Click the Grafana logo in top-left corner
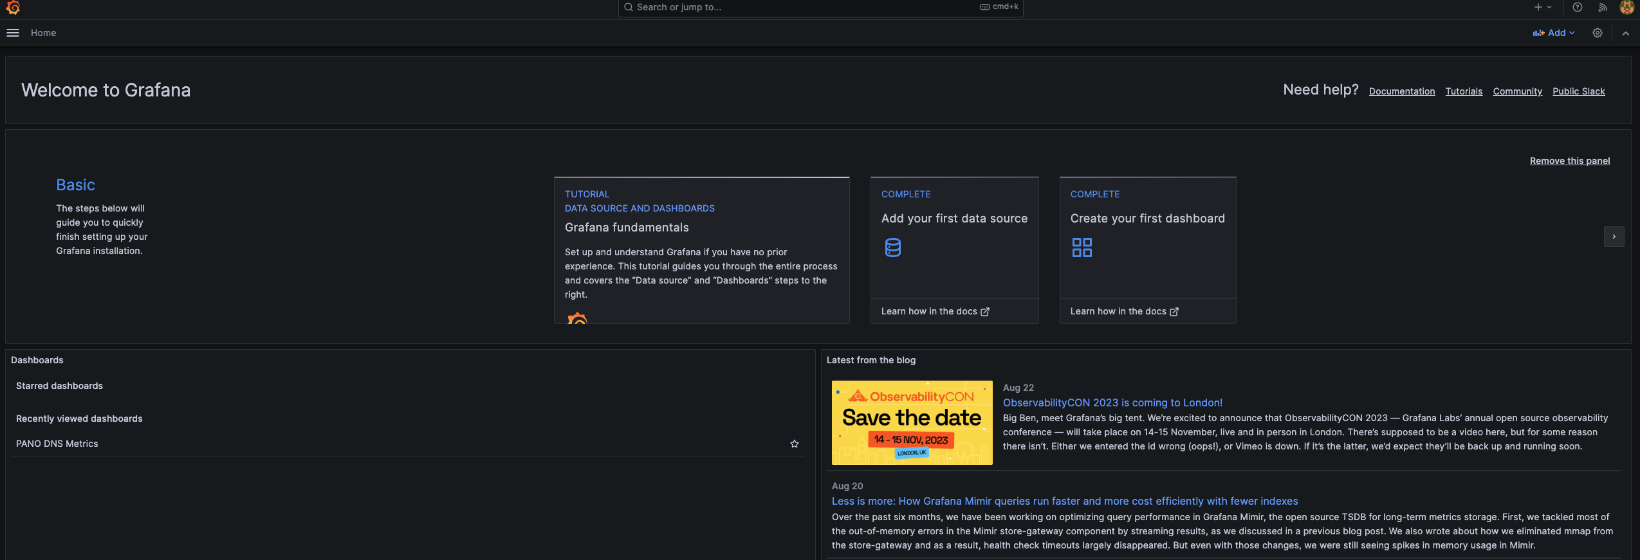 pyautogui.click(x=13, y=7)
